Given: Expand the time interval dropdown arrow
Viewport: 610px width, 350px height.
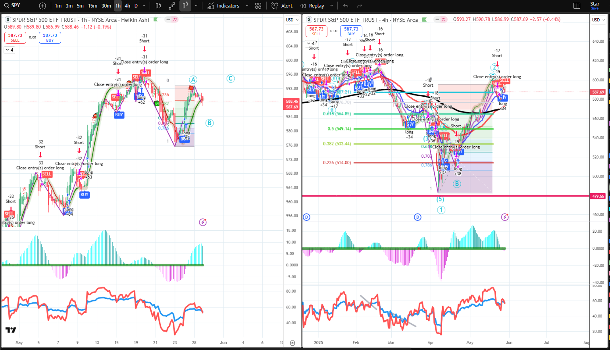Looking at the screenshot, I should [x=144, y=6].
